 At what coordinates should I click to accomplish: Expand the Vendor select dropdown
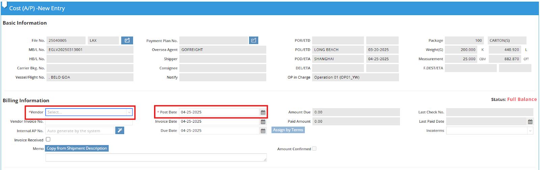coord(129,112)
